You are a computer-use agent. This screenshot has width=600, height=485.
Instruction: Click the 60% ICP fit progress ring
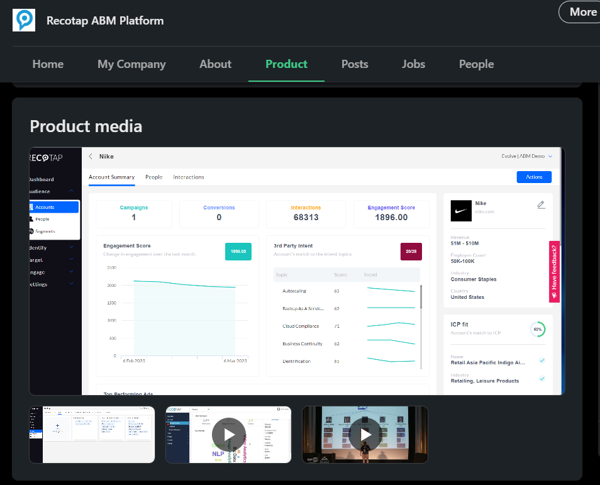pos(537,329)
